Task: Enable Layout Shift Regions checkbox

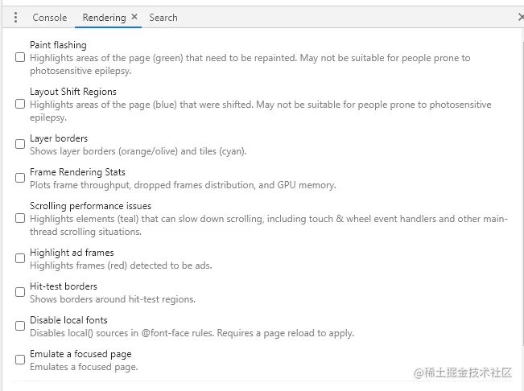Action: coord(20,105)
